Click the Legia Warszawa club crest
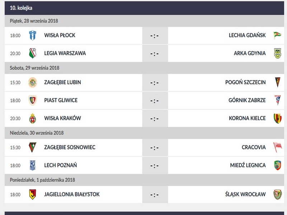Screen dimensions: 287x215 pos(33,53)
